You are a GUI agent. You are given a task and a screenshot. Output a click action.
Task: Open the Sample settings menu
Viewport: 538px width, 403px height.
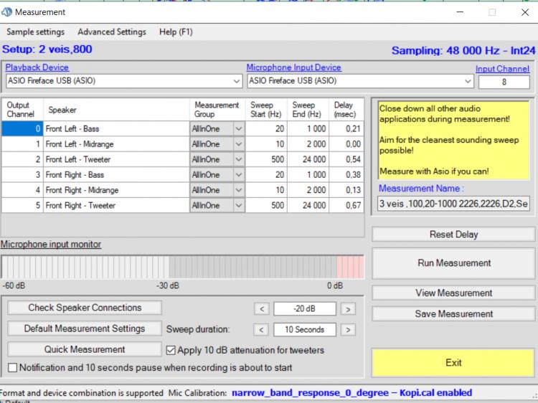[35, 32]
